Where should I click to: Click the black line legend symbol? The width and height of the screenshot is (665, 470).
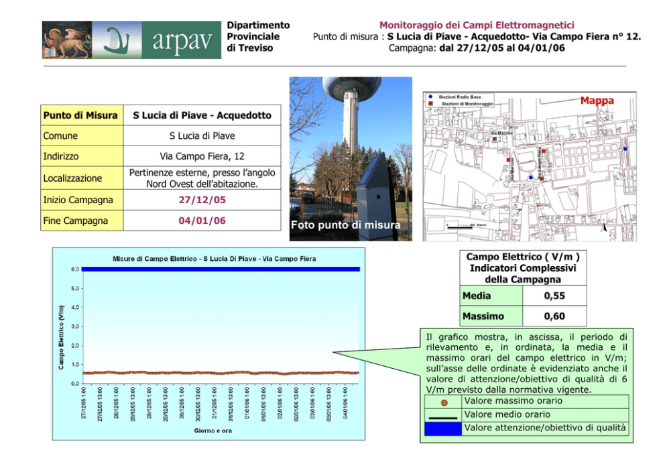point(443,418)
